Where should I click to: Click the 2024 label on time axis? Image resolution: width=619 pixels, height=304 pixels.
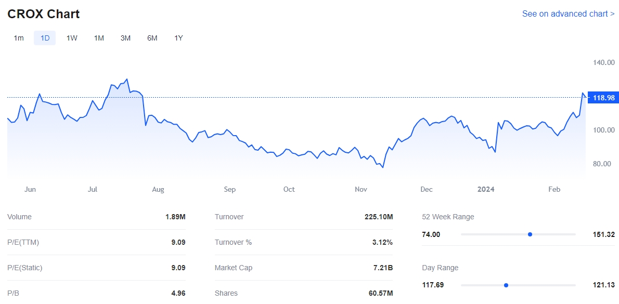(x=486, y=189)
